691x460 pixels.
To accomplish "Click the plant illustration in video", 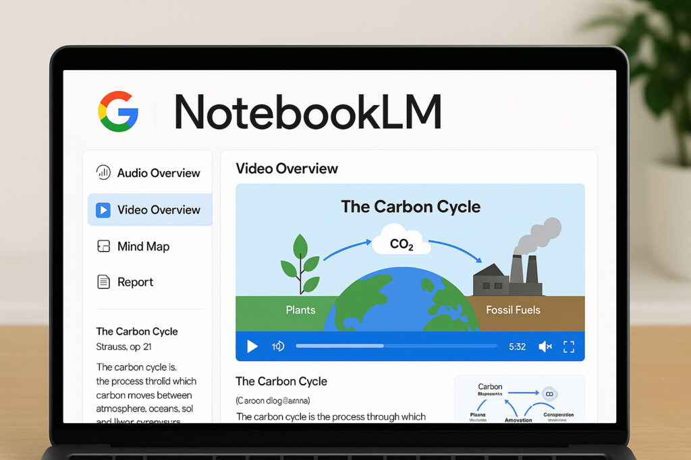I will tap(300, 264).
